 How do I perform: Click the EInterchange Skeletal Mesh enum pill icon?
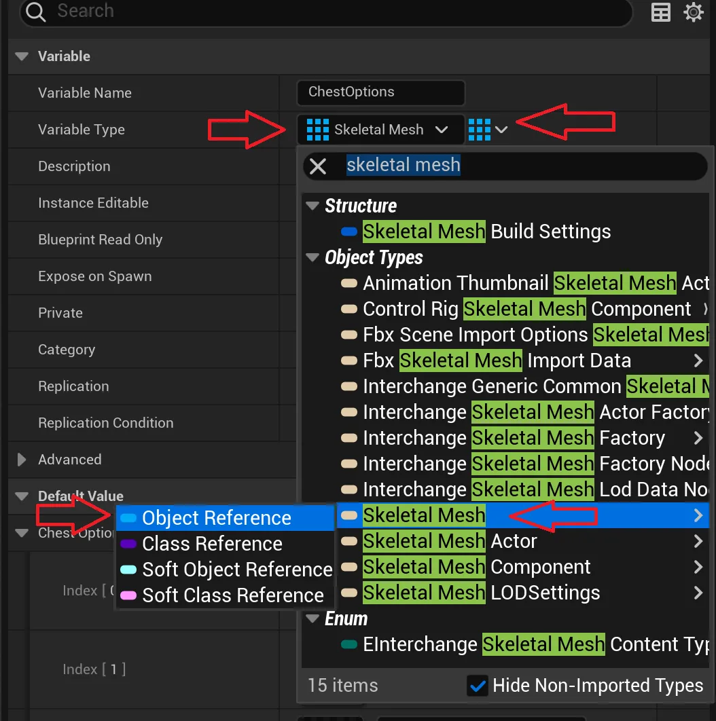point(349,644)
